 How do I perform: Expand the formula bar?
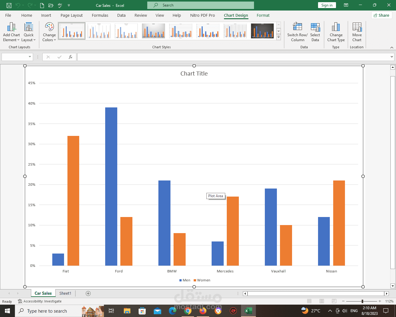pos(392,57)
